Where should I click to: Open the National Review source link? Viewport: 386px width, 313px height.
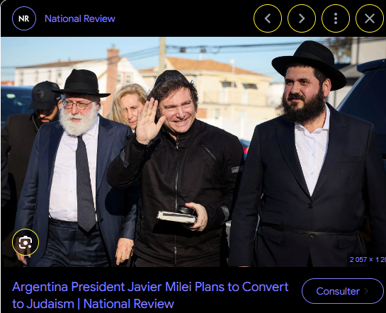[80, 18]
